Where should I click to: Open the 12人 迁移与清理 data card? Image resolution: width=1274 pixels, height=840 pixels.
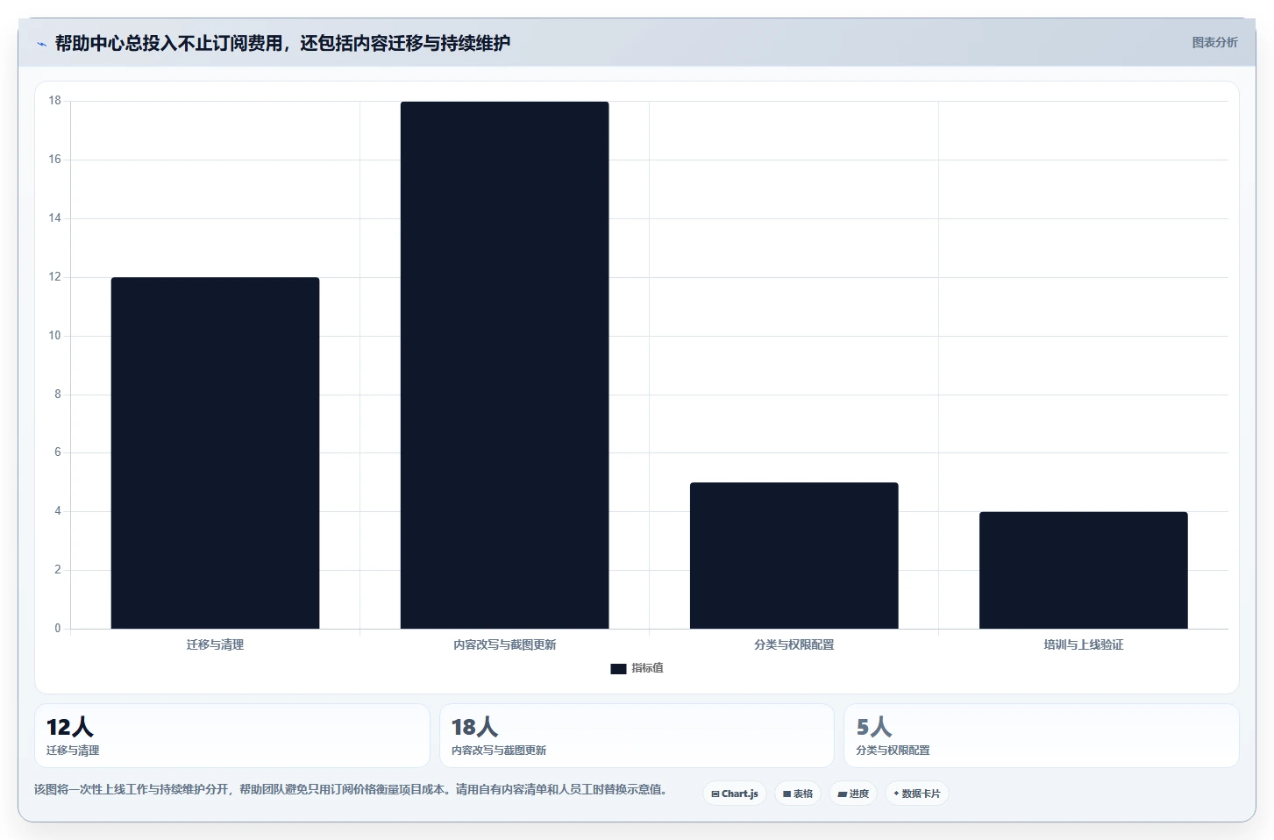(232, 736)
